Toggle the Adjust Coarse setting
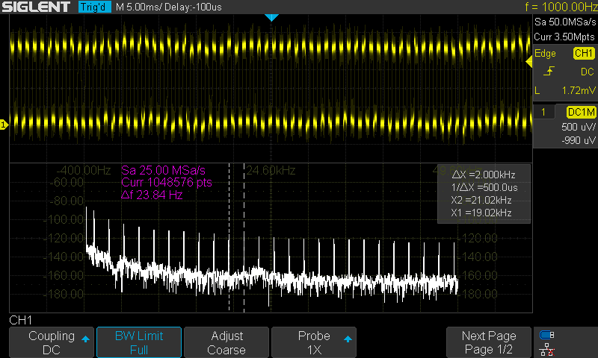Image resolution: width=598 pixels, height=358 pixels. (x=226, y=342)
